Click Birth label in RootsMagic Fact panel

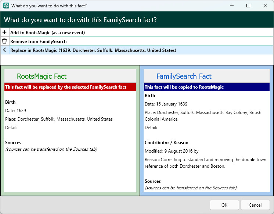coord(10,102)
